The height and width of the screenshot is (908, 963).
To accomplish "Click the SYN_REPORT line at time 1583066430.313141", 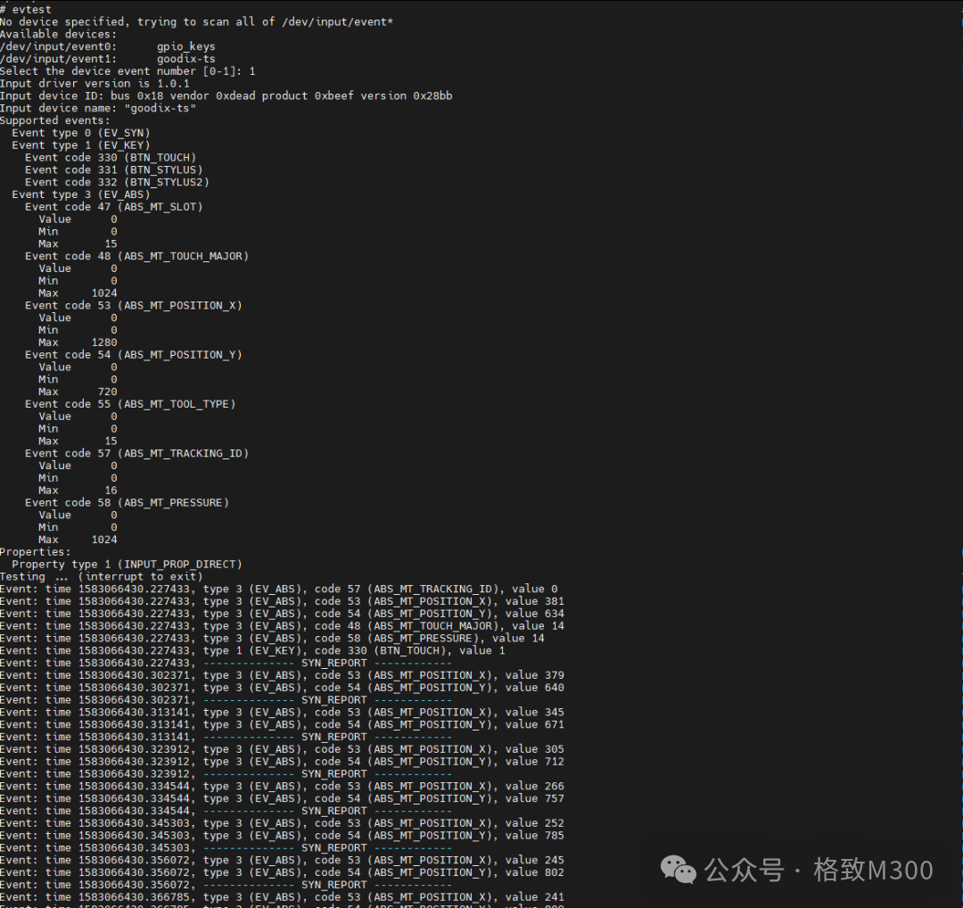I will (226, 737).
